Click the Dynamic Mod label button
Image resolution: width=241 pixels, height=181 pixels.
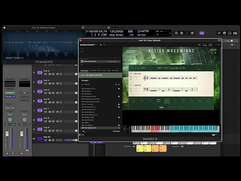click(131, 51)
